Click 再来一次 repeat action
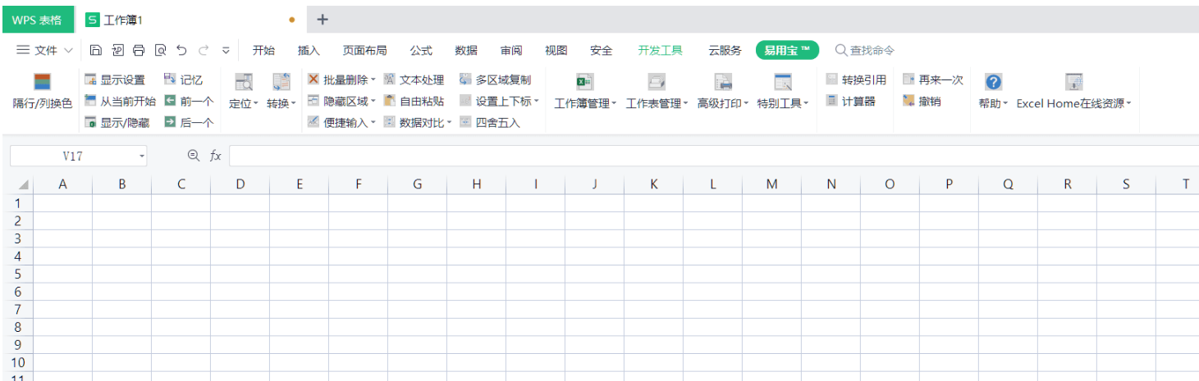1199x381 pixels. point(933,79)
